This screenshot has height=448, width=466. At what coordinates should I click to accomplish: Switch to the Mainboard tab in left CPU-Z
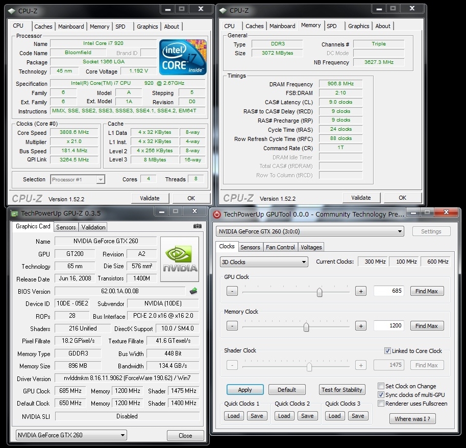point(71,27)
